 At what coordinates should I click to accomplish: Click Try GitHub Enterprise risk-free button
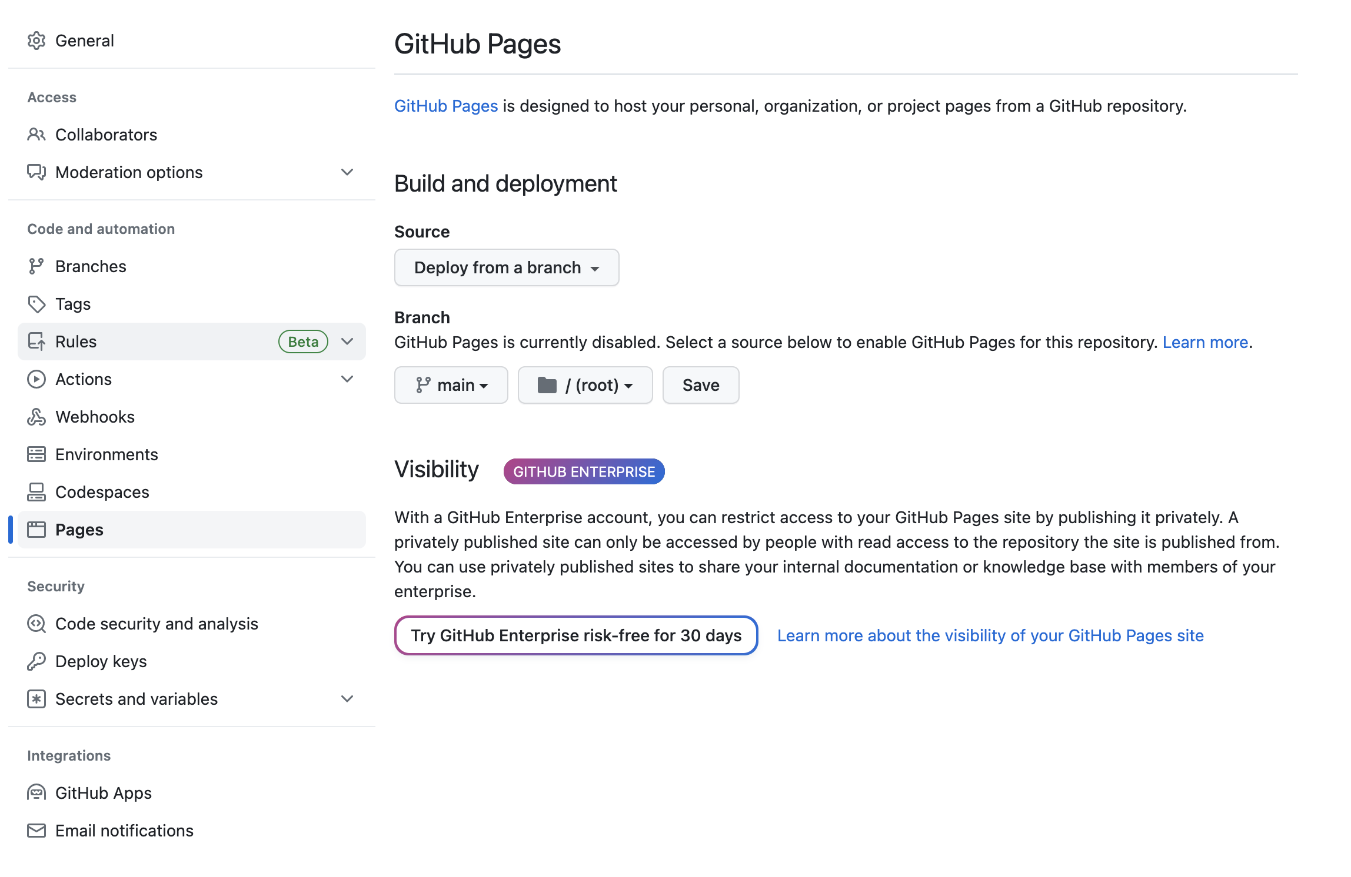575,635
